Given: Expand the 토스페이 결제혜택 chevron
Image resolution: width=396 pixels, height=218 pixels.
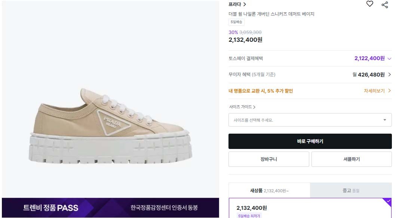Looking at the screenshot, I should pyautogui.click(x=389, y=59).
